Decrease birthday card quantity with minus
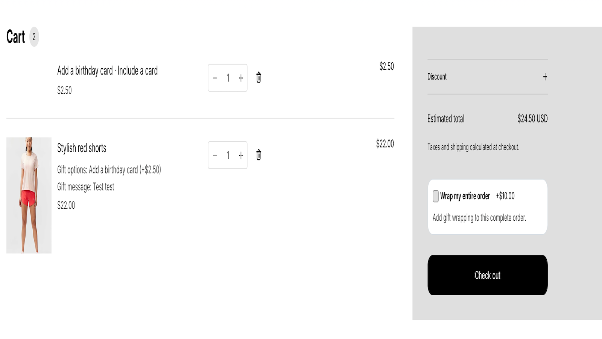Screen dimensions: 602x339 pos(215,78)
